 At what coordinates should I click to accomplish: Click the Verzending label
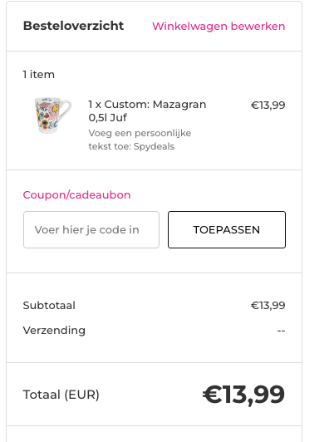coord(54,331)
